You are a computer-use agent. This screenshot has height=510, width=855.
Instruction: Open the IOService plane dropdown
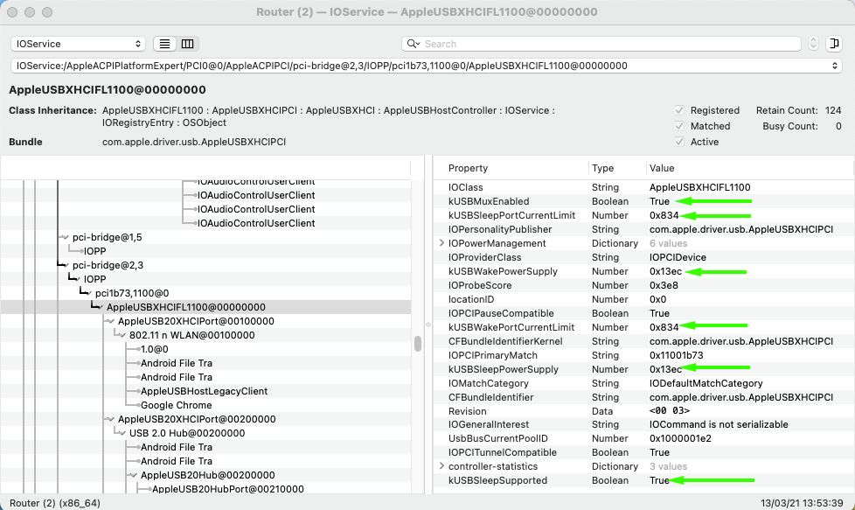click(78, 44)
